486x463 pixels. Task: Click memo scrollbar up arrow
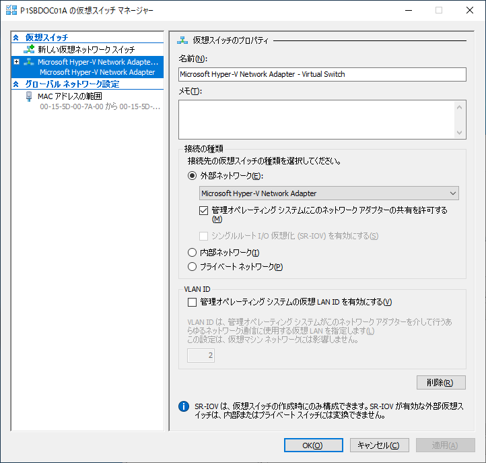[x=459, y=107]
